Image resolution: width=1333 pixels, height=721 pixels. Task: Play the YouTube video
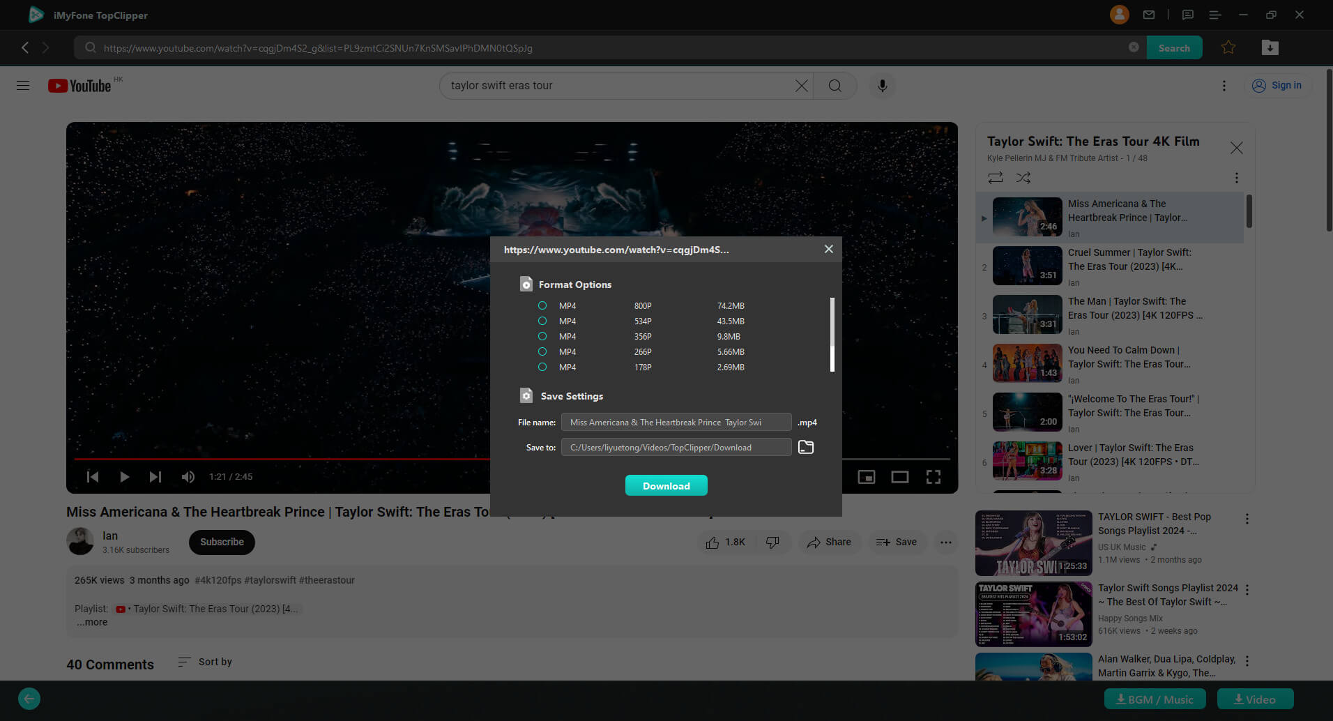(x=124, y=477)
